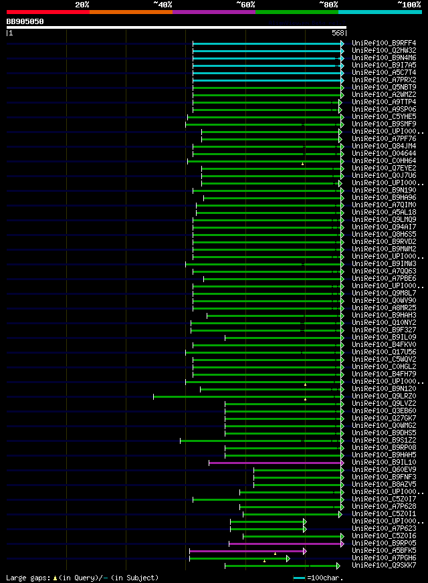
Task: Open hit UniRef100_Q7EYE2
Action: click(384, 168)
